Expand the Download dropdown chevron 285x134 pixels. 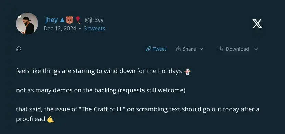coord(256,49)
